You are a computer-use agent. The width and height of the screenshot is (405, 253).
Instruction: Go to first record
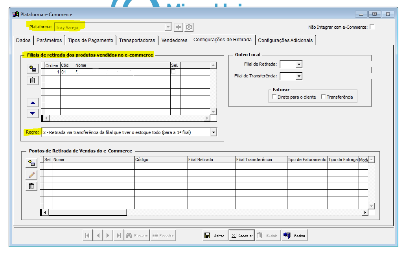point(88,235)
